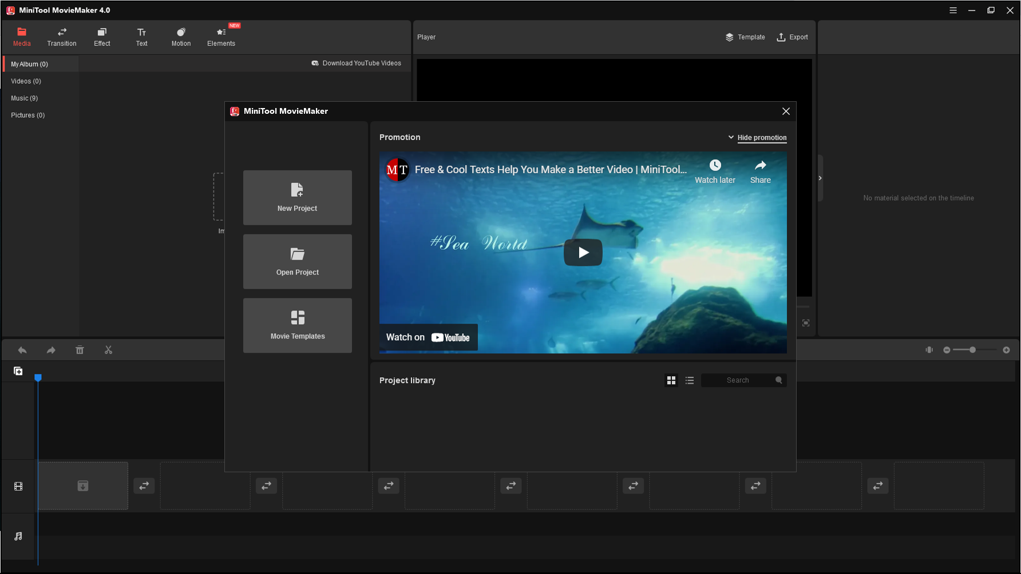Open the Media tab
The image size is (1021, 574).
(x=22, y=37)
